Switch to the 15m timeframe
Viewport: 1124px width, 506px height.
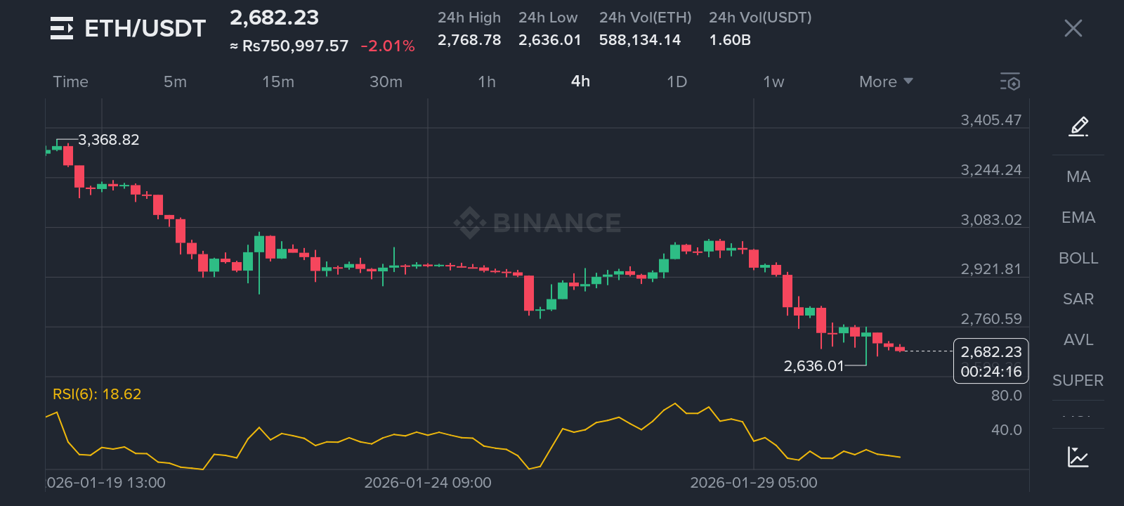tap(277, 82)
